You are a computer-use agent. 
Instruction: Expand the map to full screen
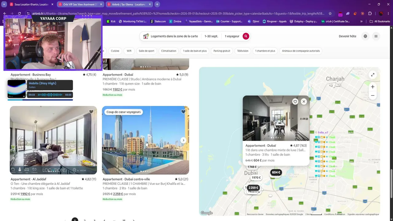[x=372, y=75]
